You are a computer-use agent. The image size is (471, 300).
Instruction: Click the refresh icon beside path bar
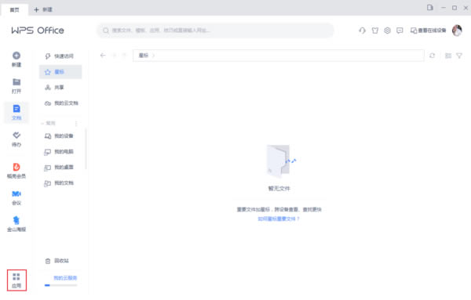(x=432, y=56)
